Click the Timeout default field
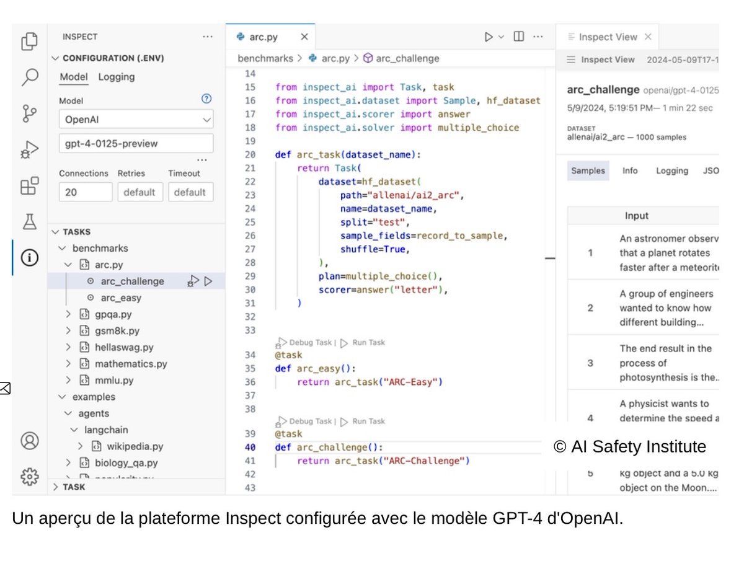 [191, 192]
